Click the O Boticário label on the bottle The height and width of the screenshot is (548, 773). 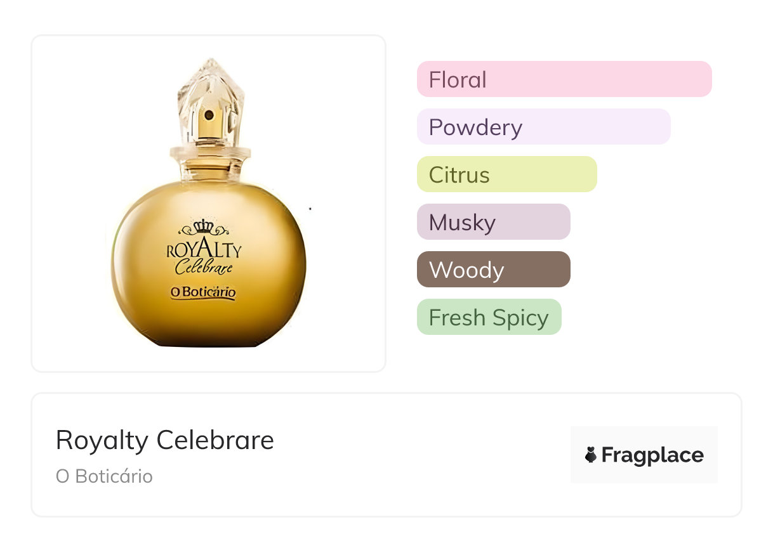[202, 293]
